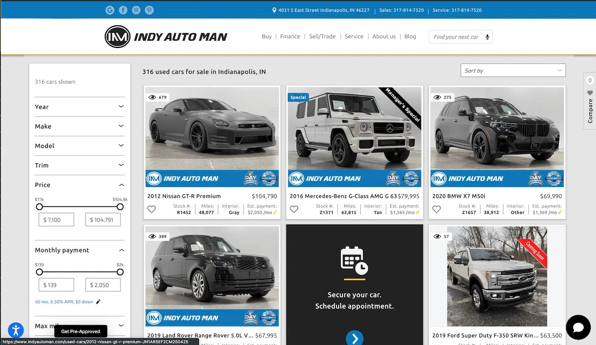Open the Finance menu item
The image size is (596, 345).
(290, 36)
